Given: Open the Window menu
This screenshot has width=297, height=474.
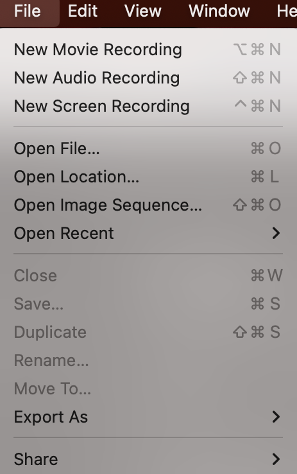Looking at the screenshot, I should click(219, 11).
